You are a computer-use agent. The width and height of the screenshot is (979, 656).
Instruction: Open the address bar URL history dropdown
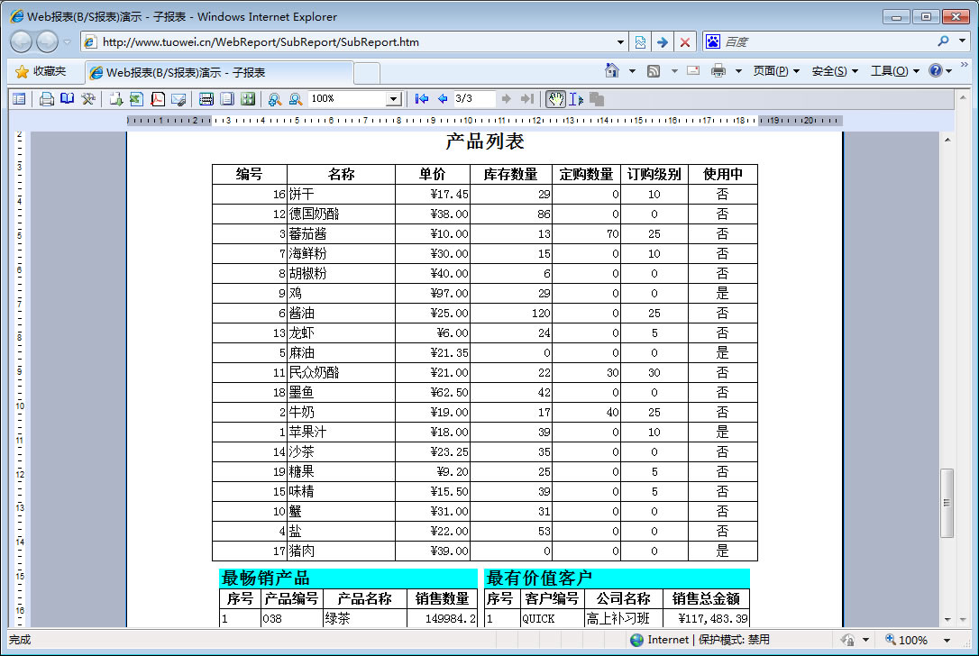point(620,41)
